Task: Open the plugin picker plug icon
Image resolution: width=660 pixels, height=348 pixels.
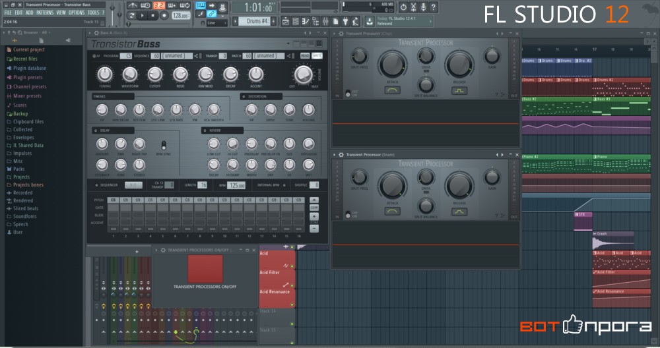Action: [346, 21]
